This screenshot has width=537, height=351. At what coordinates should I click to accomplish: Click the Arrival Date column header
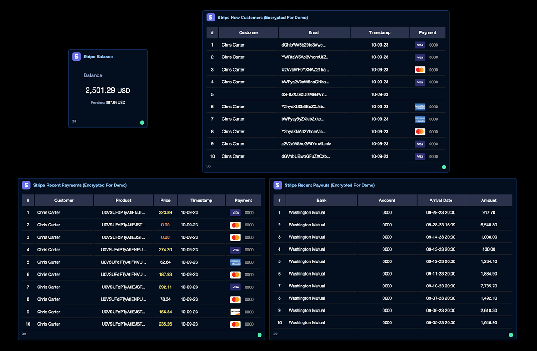[441, 200]
